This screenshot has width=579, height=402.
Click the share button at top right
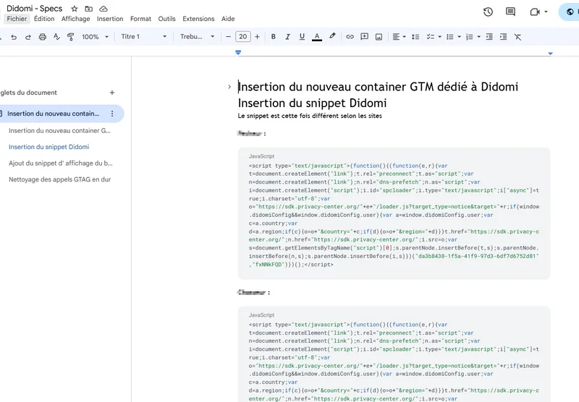(x=569, y=12)
